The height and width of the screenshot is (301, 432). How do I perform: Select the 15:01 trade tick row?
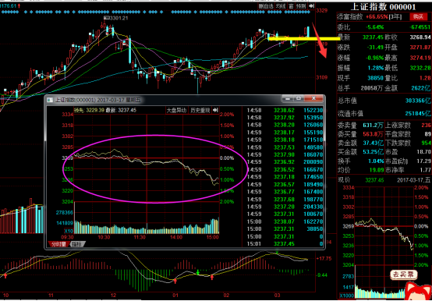click(x=284, y=244)
